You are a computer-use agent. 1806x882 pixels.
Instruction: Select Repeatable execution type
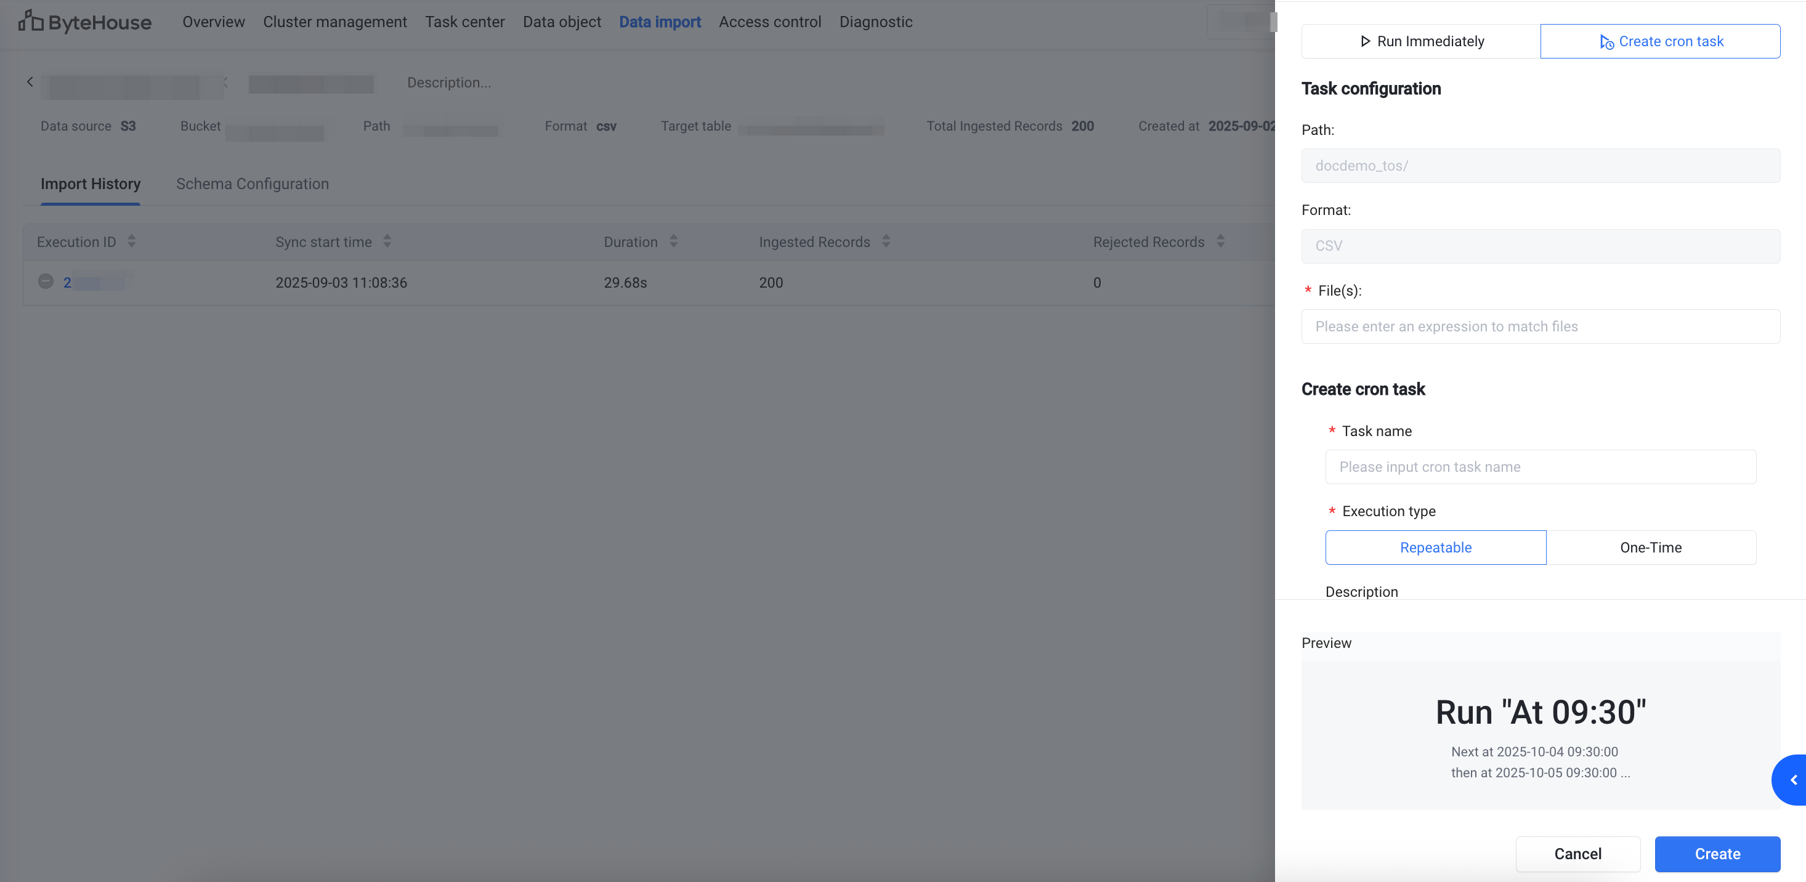[1435, 547]
